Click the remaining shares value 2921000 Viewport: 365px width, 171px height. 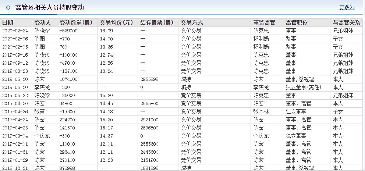(x=149, y=120)
